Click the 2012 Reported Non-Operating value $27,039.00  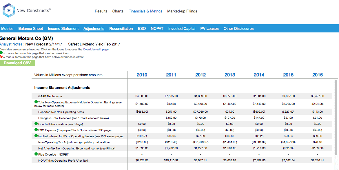click(201, 112)
